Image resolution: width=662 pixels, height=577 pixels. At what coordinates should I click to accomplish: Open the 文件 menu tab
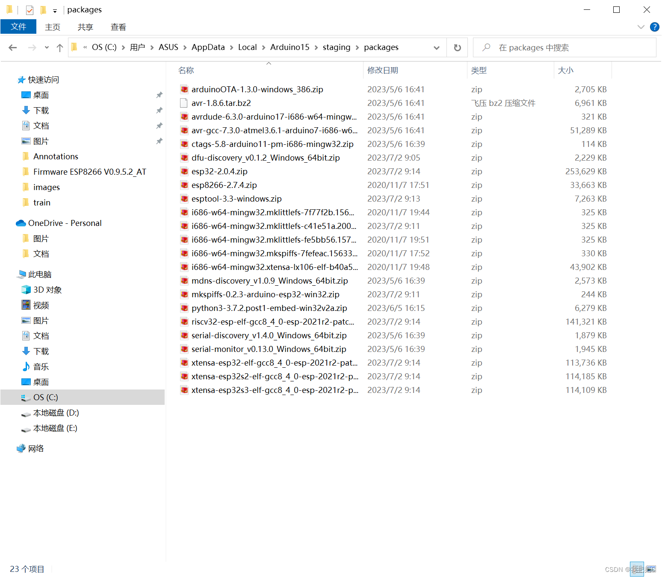(18, 26)
